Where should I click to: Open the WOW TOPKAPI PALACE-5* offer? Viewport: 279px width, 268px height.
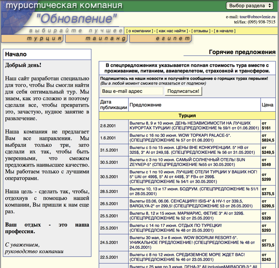point(180,138)
